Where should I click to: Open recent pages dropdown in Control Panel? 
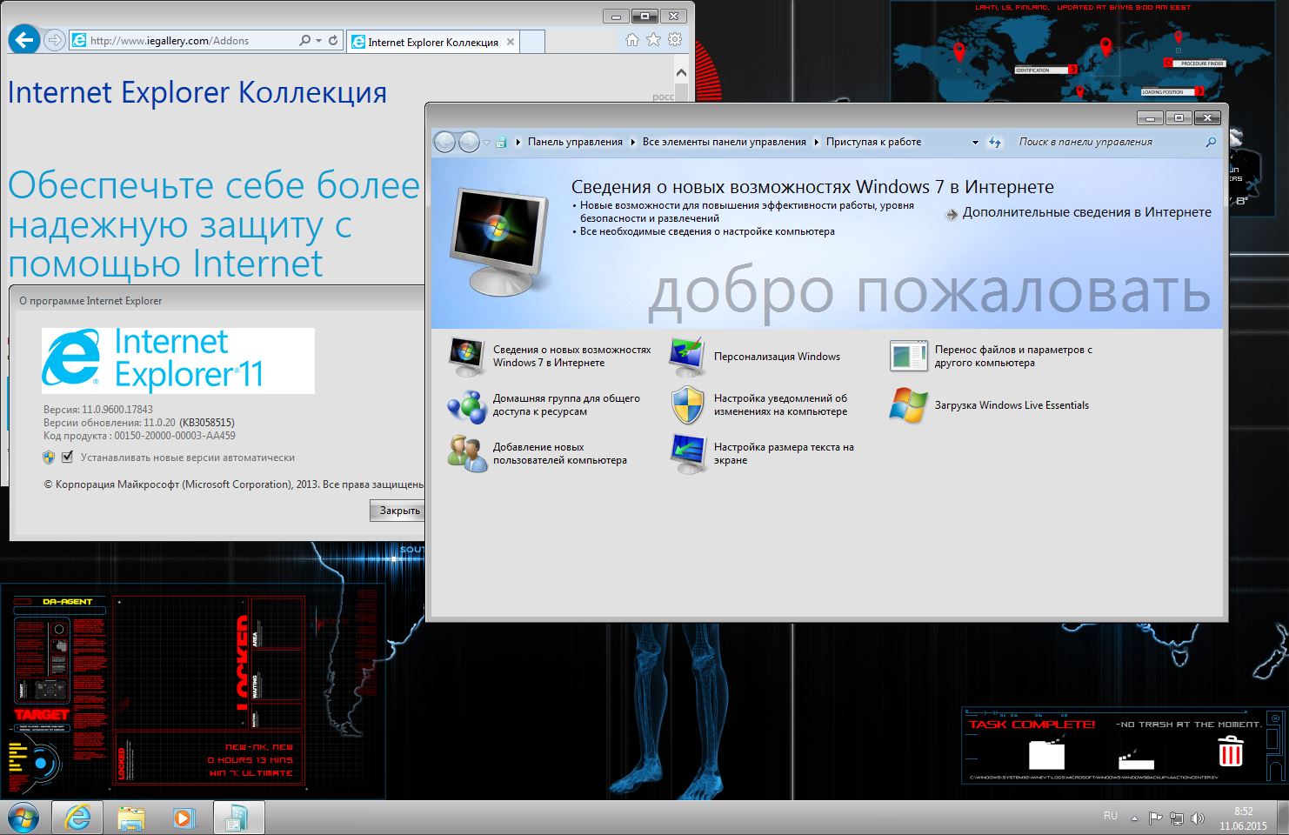coord(487,143)
